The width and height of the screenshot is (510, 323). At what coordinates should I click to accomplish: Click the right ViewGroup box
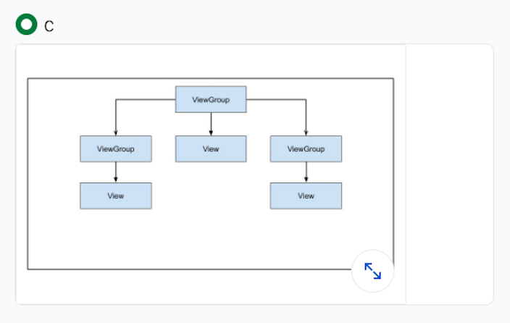tap(306, 148)
